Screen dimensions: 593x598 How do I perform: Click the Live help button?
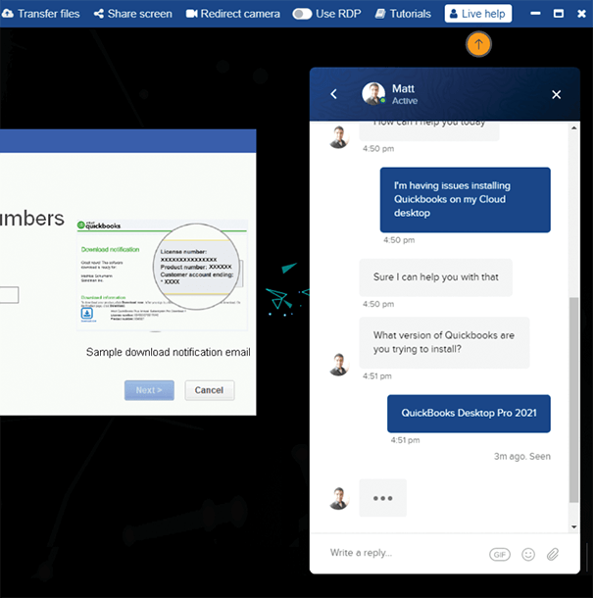coord(478,14)
